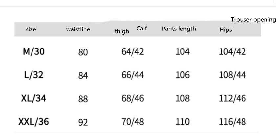
Task: Click waistline value 80 in the M/30 row
Action: (x=83, y=52)
